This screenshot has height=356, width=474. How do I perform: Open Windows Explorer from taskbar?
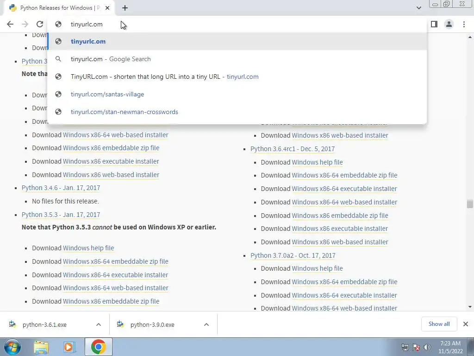pos(41,347)
